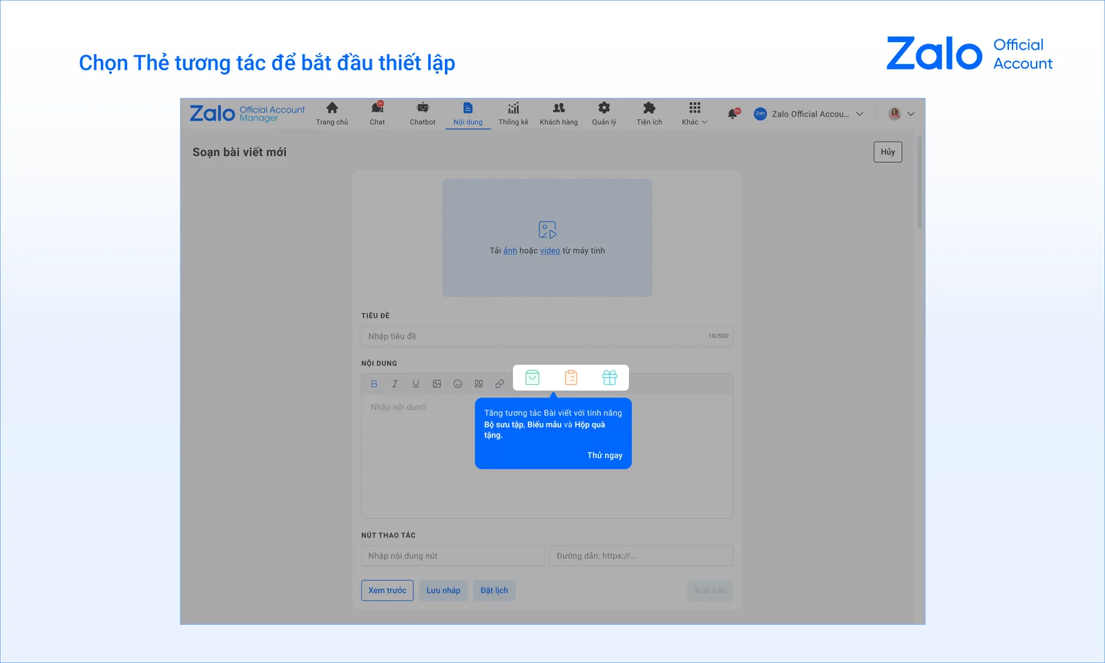Select the Nội dung tab
This screenshot has width=1105, height=663.
point(468,113)
